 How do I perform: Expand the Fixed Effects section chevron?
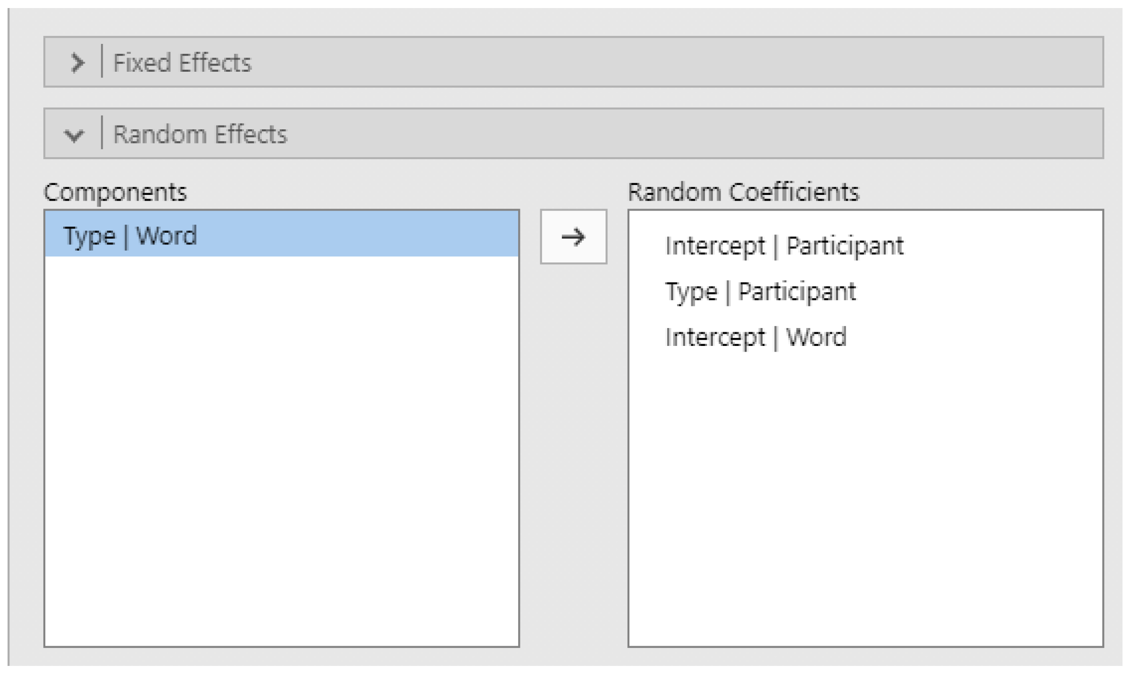(77, 63)
